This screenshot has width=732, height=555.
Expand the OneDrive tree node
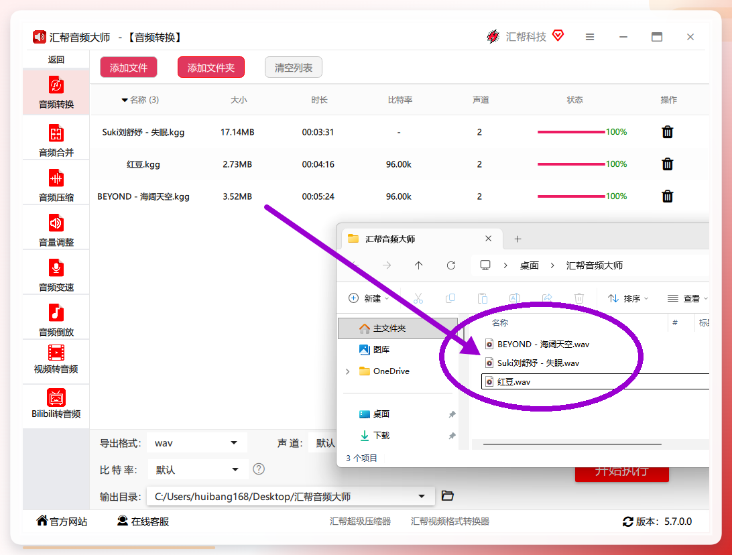pyautogui.click(x=348, y=371)
